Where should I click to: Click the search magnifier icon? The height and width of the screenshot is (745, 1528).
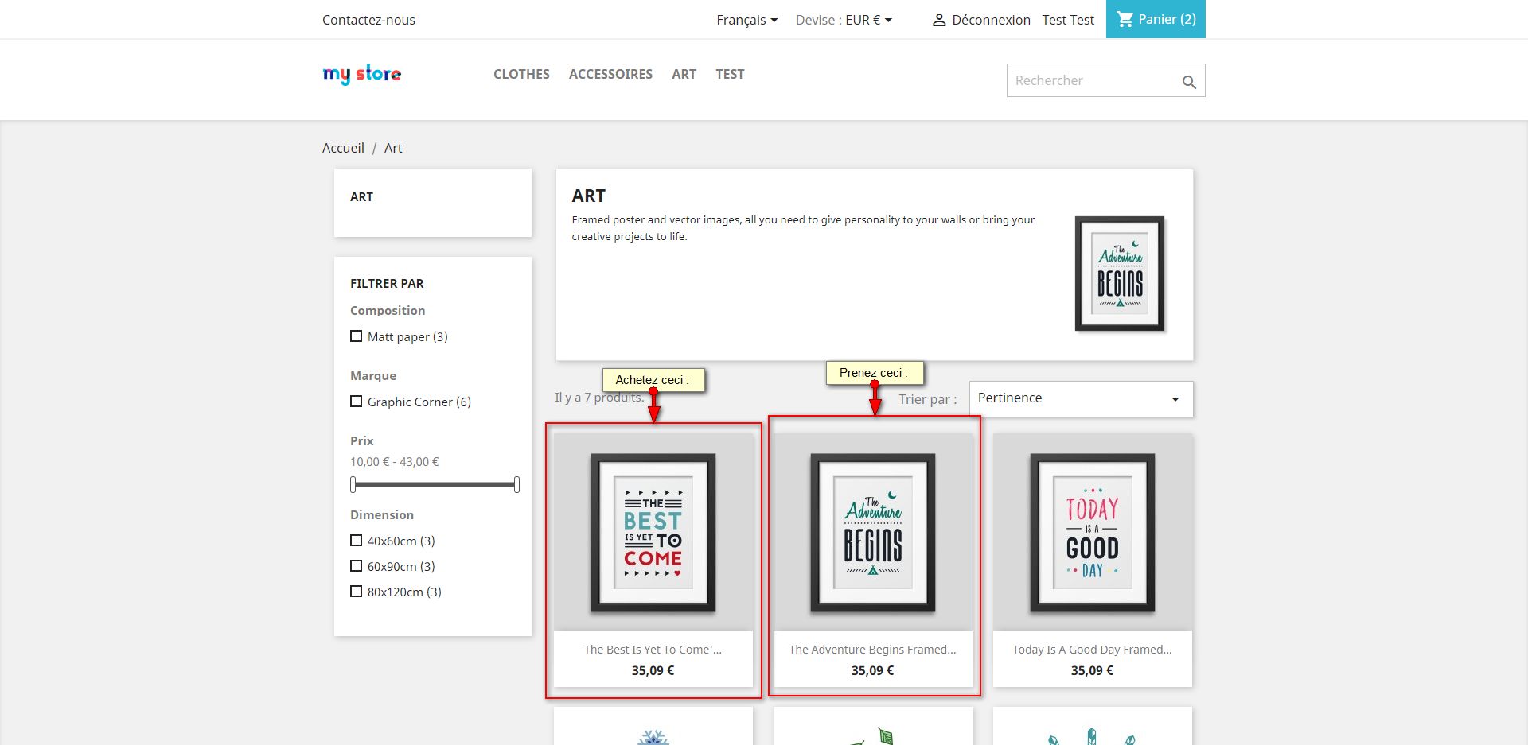1189,82
